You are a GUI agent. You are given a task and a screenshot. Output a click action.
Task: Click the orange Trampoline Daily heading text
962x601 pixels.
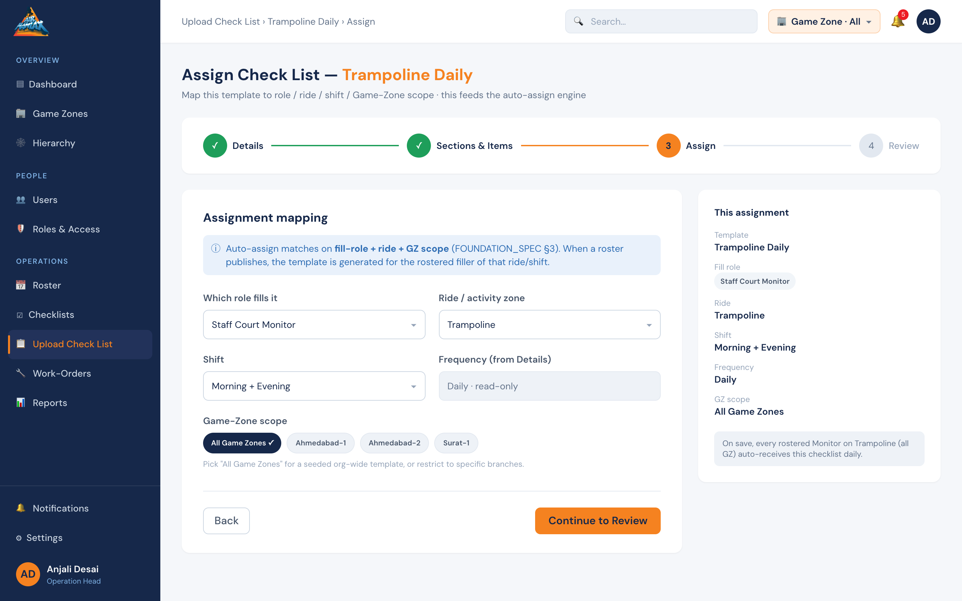[x=408, y=75]
